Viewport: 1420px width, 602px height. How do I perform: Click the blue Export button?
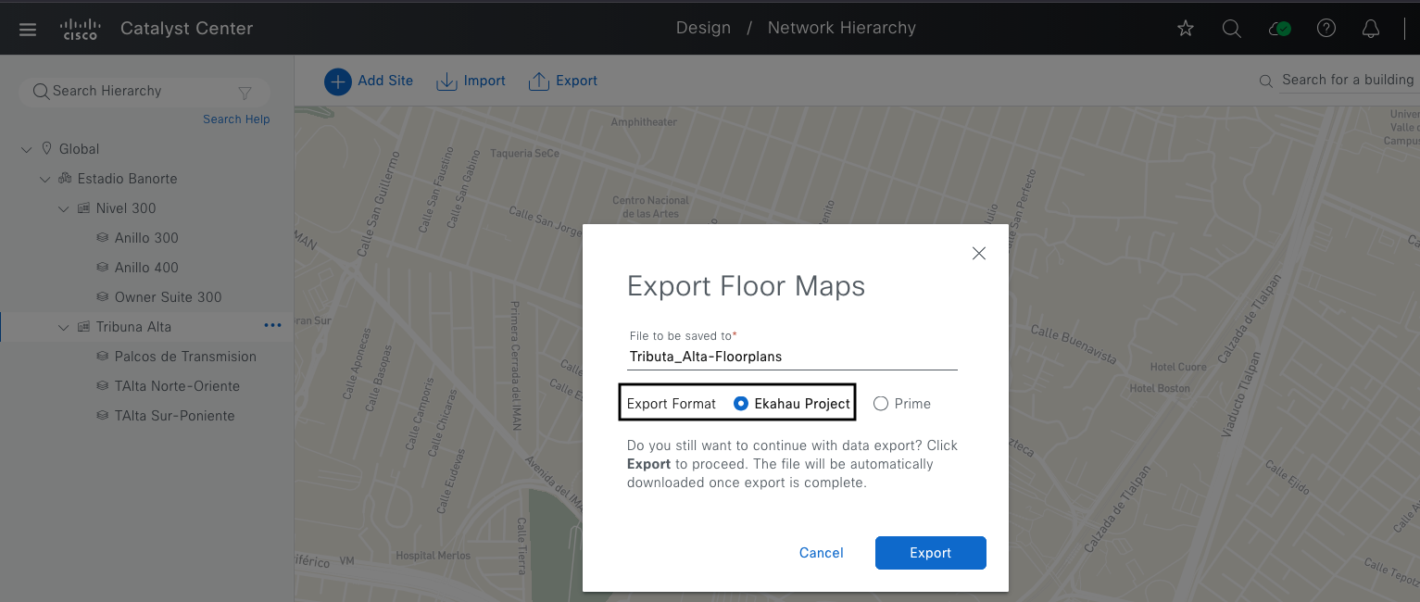(x=930, y=553)
